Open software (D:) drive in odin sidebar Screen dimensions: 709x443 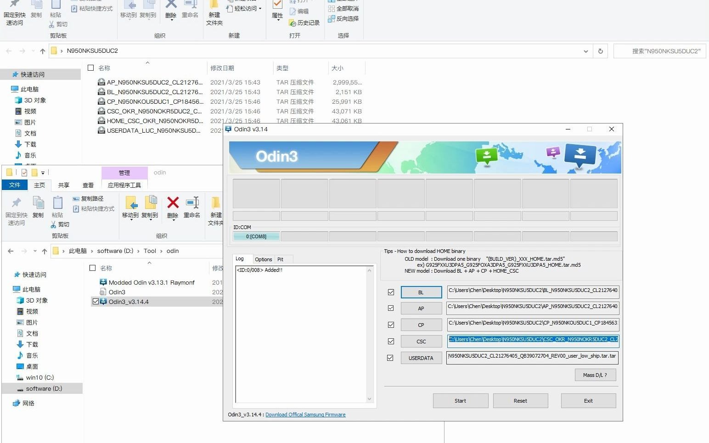pos(44,388)
